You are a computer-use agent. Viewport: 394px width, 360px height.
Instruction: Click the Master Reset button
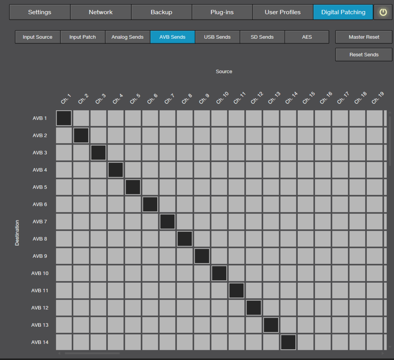tap(364, 37)
